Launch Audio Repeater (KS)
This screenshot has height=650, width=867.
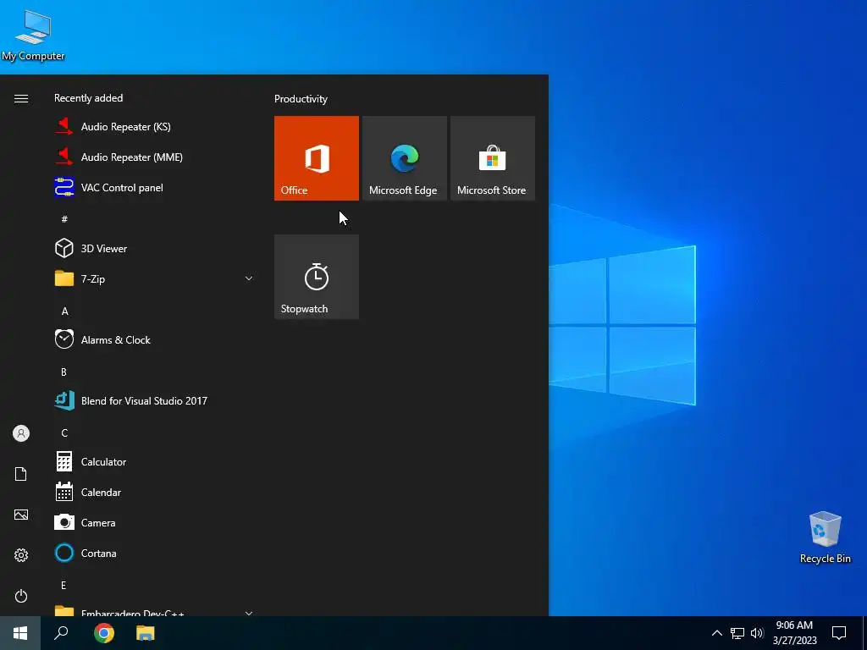pos(155,127)
